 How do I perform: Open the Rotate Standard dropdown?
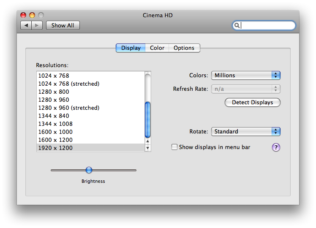click(246, 132)
